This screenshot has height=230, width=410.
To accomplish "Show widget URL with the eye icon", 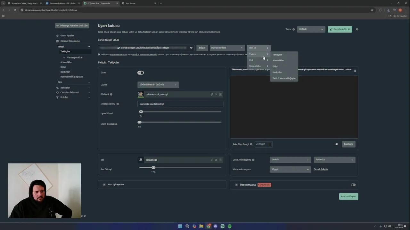I will pyautogui.click(x=191, y=48).
